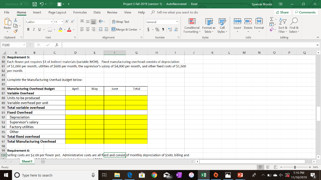Image resolution: width=321 pixels, height=180 pixels.
Task: Toggle Bottom Align in Alignment group
Action: point(93,22)
